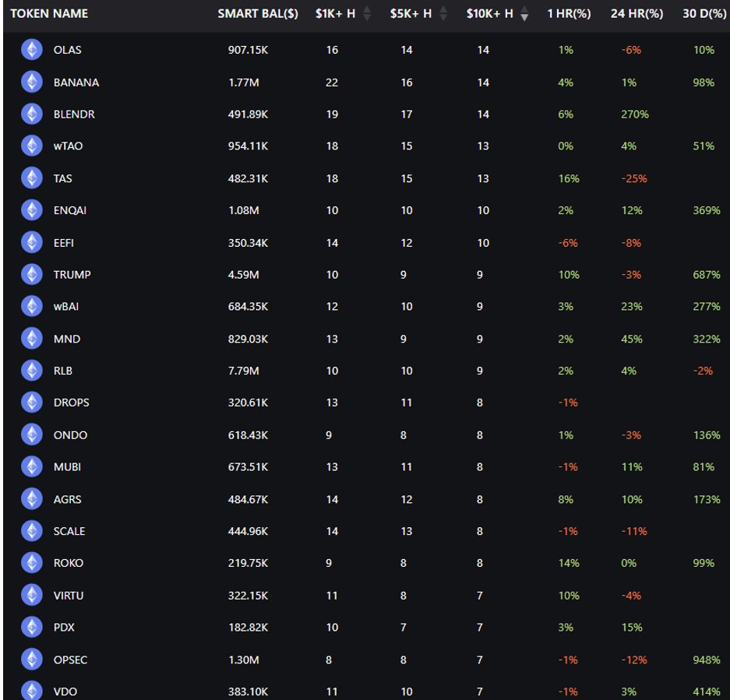Viewport: 730px width, 700px height.
Task: Click the Ethereum icon beside SCALE
Action: pos(32,530)
